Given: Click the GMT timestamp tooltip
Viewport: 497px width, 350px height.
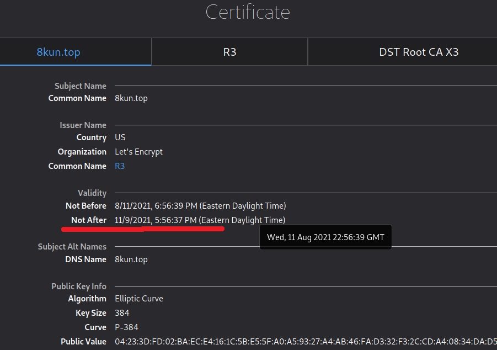Looking at the screenshot, I should [x=325, y=237].
